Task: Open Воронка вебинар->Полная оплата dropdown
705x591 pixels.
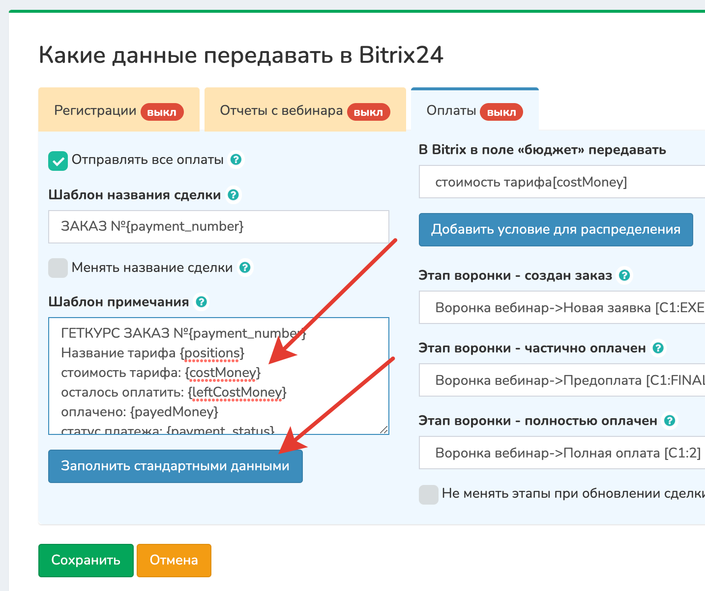Action: 562,453
